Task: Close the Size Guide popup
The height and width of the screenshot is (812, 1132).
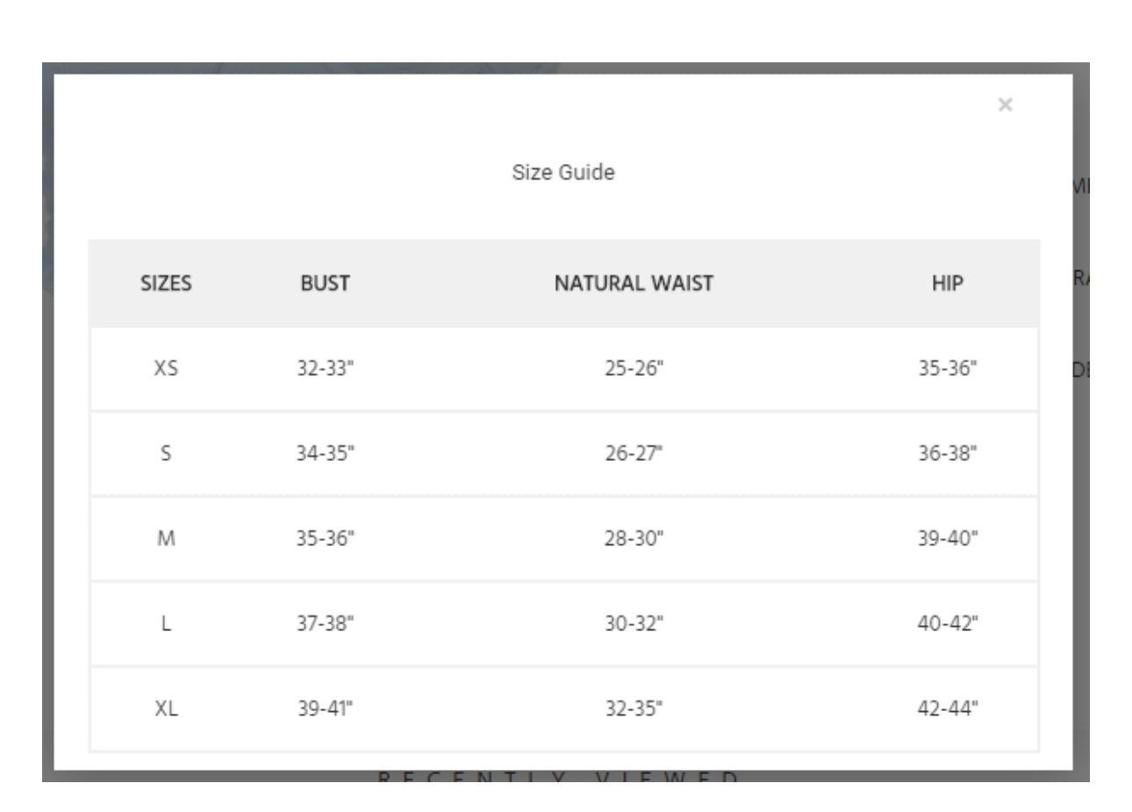Action: (1005, 105)
